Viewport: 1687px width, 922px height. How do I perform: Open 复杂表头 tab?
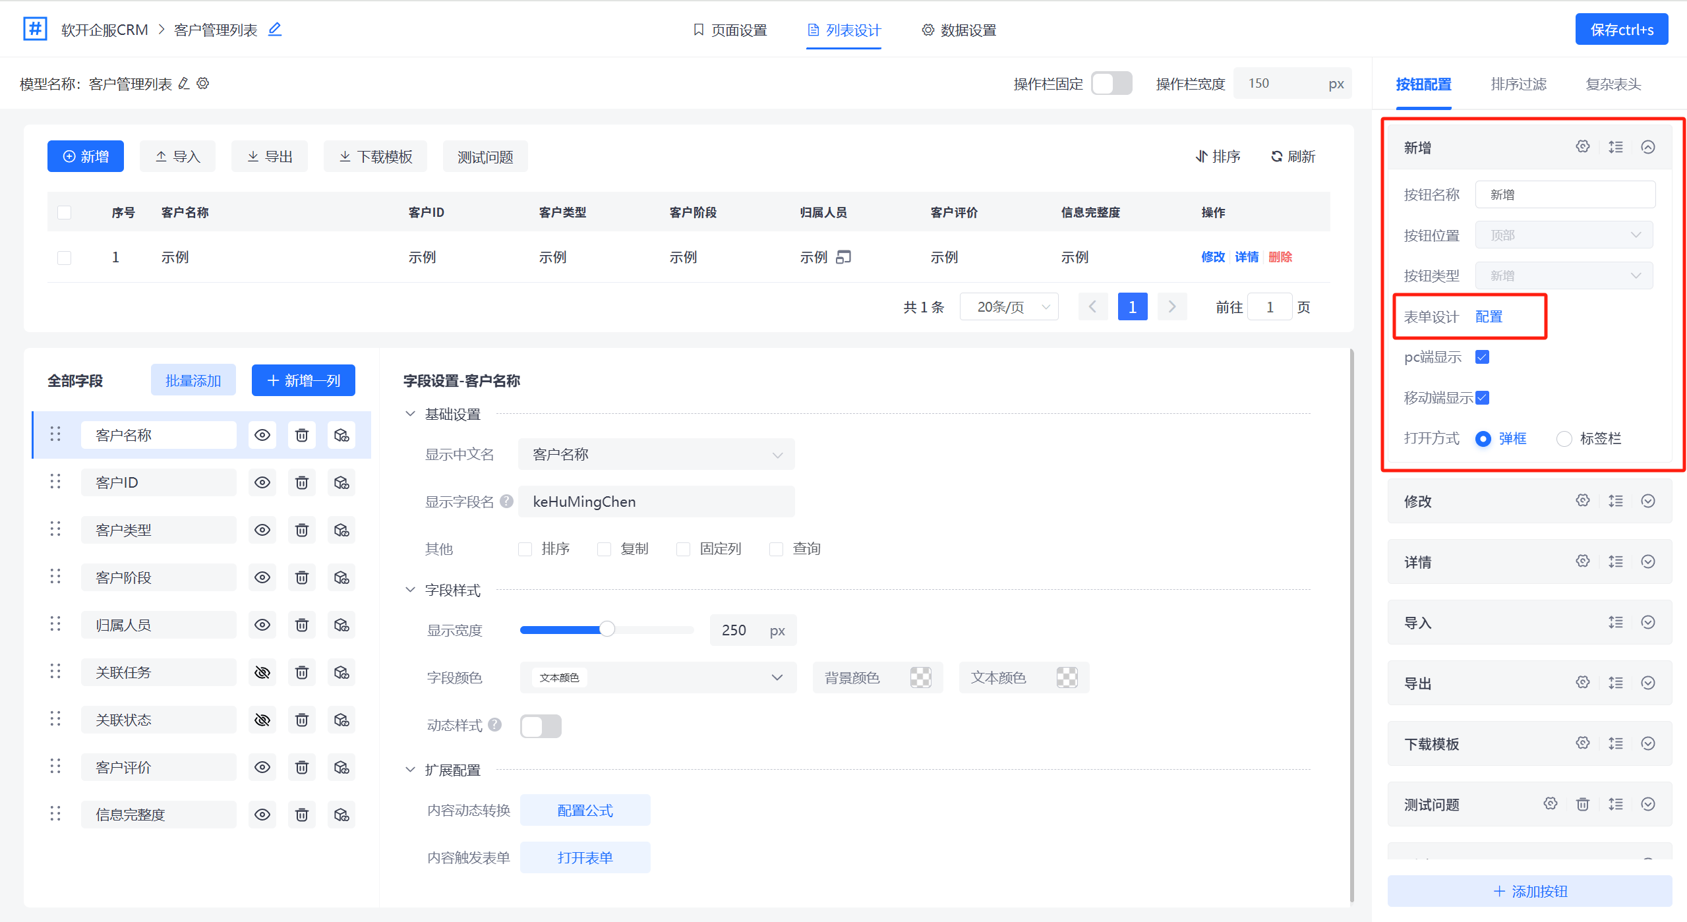point(1614,84)
